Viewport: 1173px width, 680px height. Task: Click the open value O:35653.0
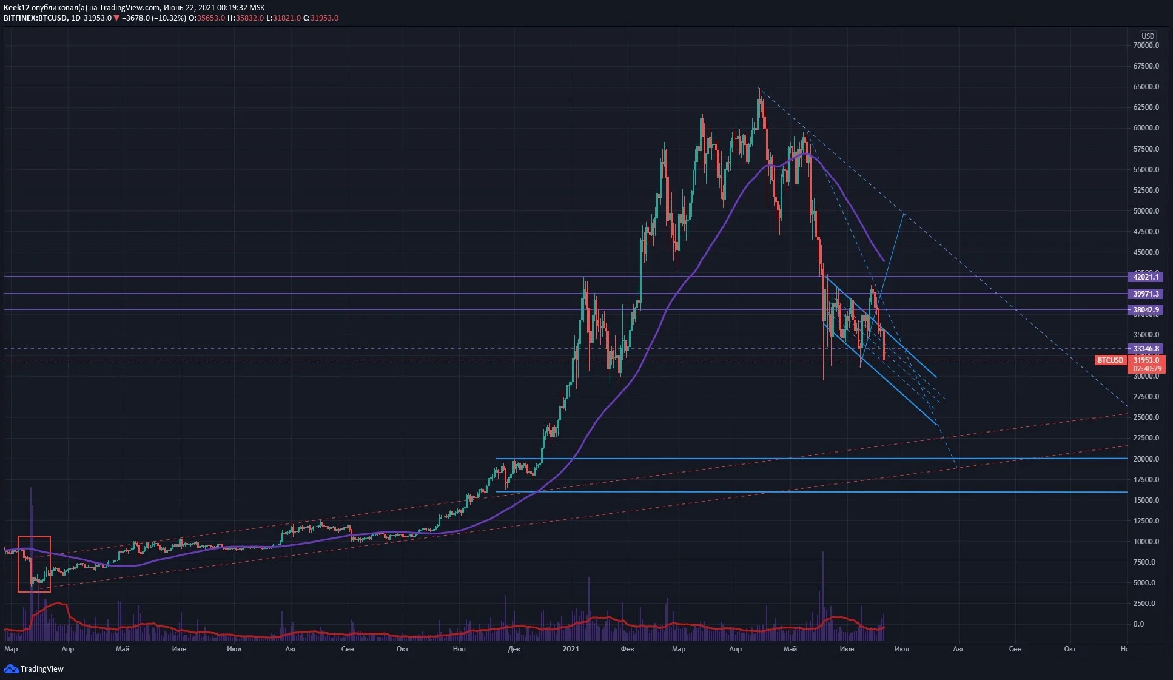click(x=207, y=18)
